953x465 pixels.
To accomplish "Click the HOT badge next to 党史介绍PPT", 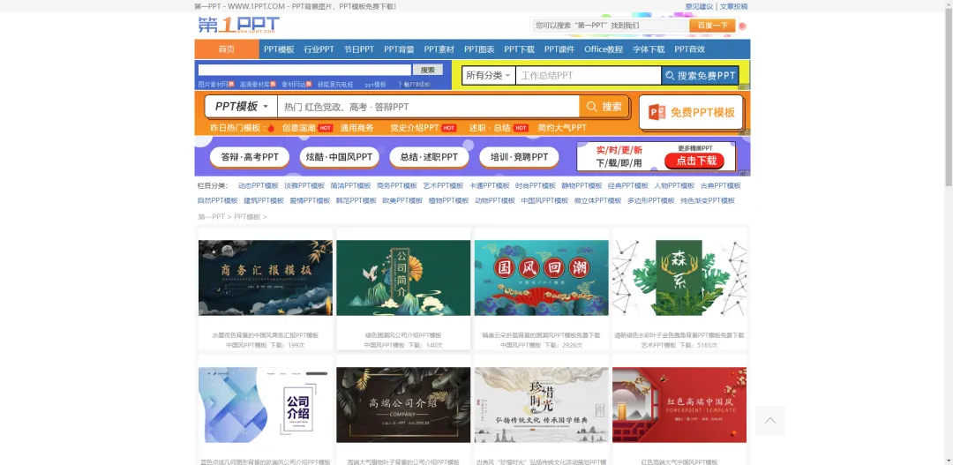I will coord(449,128).
